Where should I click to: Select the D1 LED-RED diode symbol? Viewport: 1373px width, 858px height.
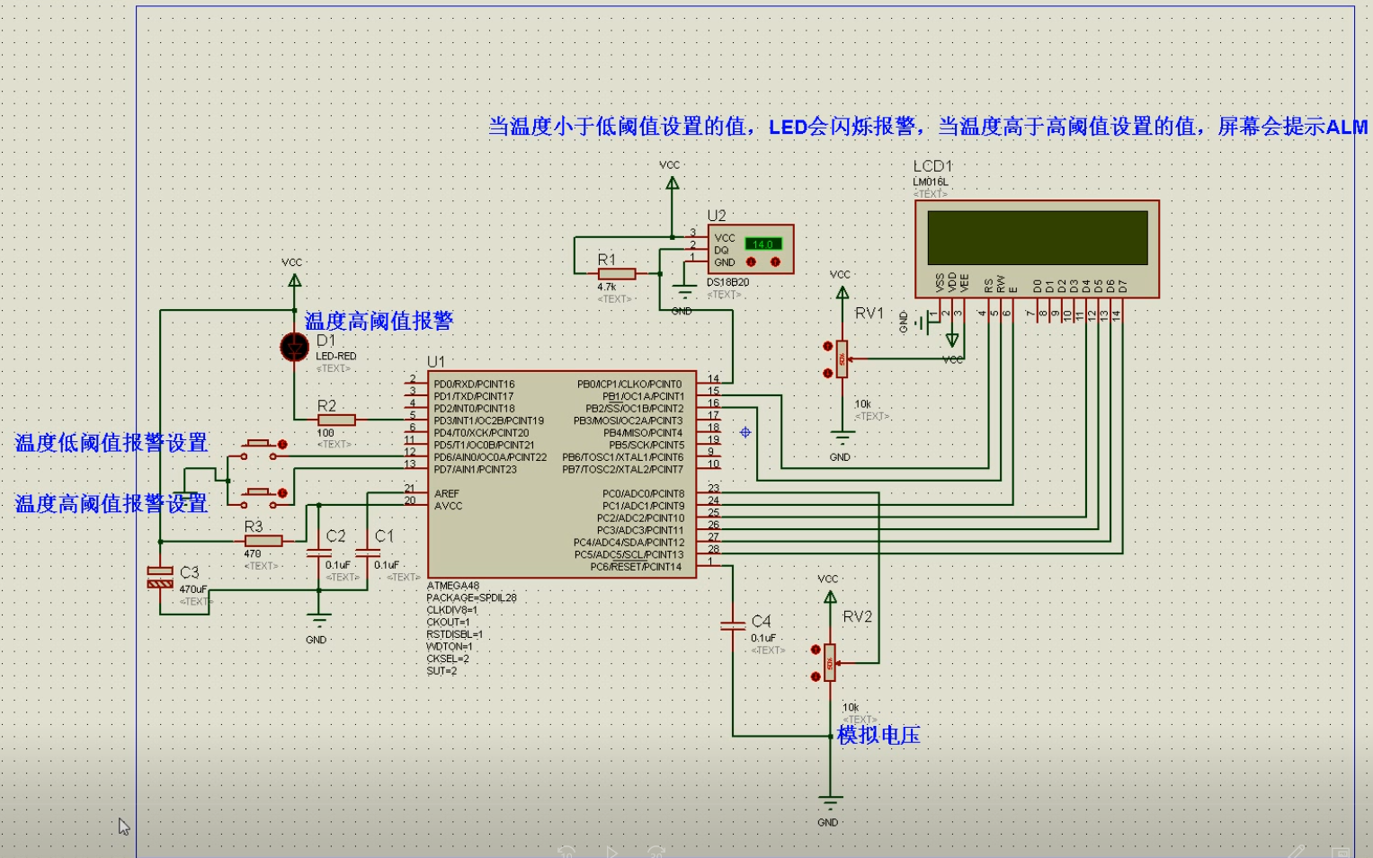point(294,347)
